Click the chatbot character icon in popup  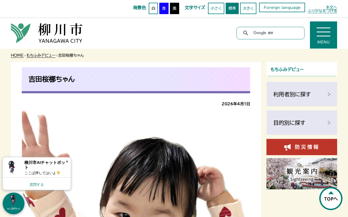click(12, 167)
